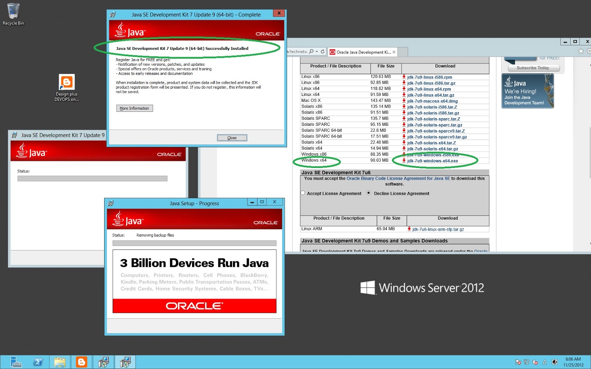Click the Blogger icon in the taskbar
This screenshot has width=591, height=369.
[81, 362]
